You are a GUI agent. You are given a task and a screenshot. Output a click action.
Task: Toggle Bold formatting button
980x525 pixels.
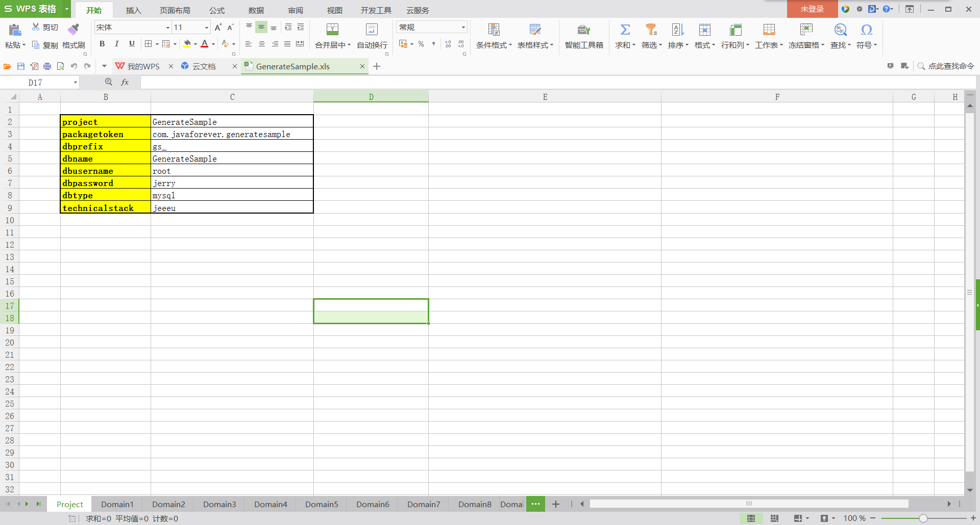tap(102, 44)
